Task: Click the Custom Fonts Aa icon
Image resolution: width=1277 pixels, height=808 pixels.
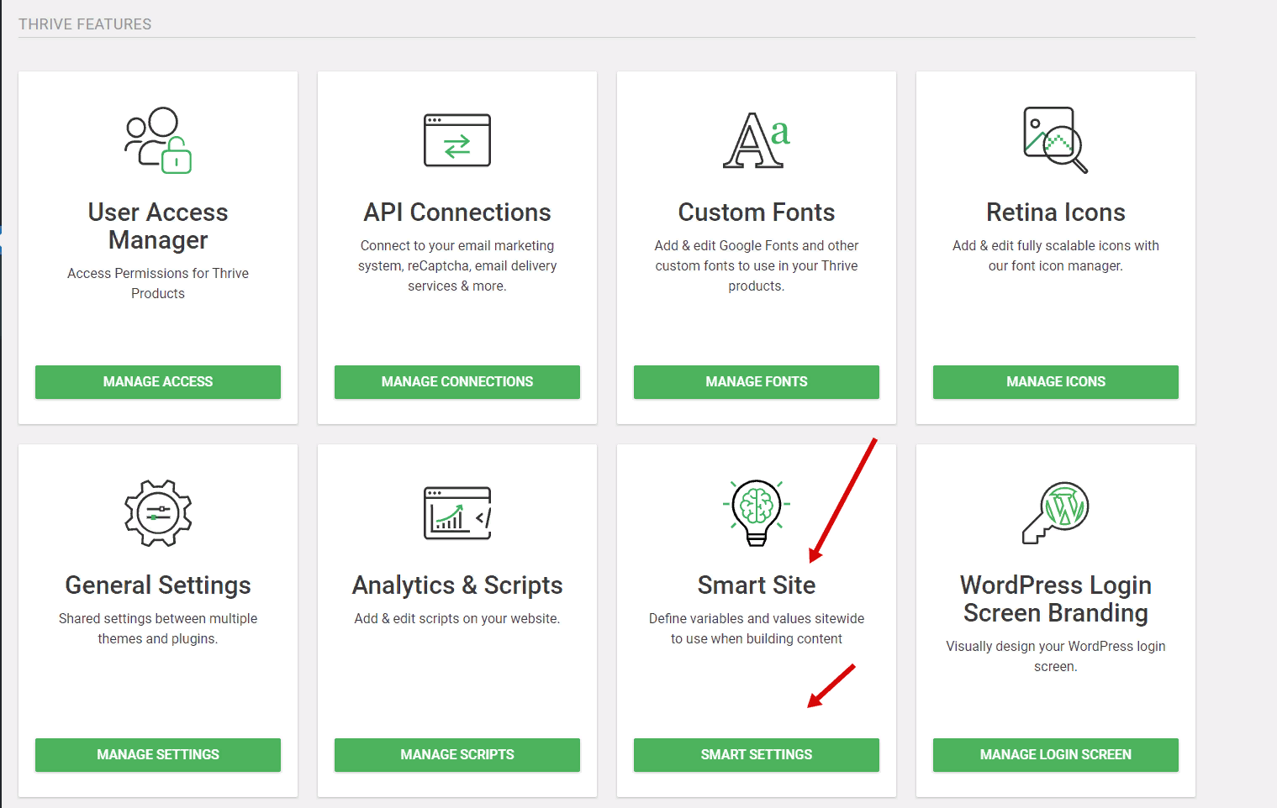Action: tap(757, 140)
